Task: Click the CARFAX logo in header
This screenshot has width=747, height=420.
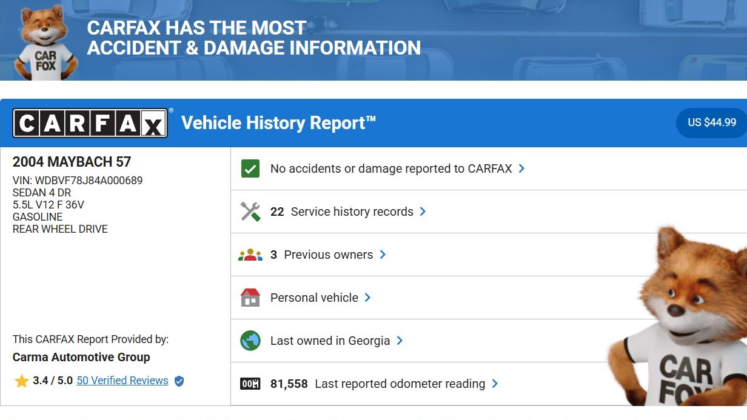Action: pos(90,123)
